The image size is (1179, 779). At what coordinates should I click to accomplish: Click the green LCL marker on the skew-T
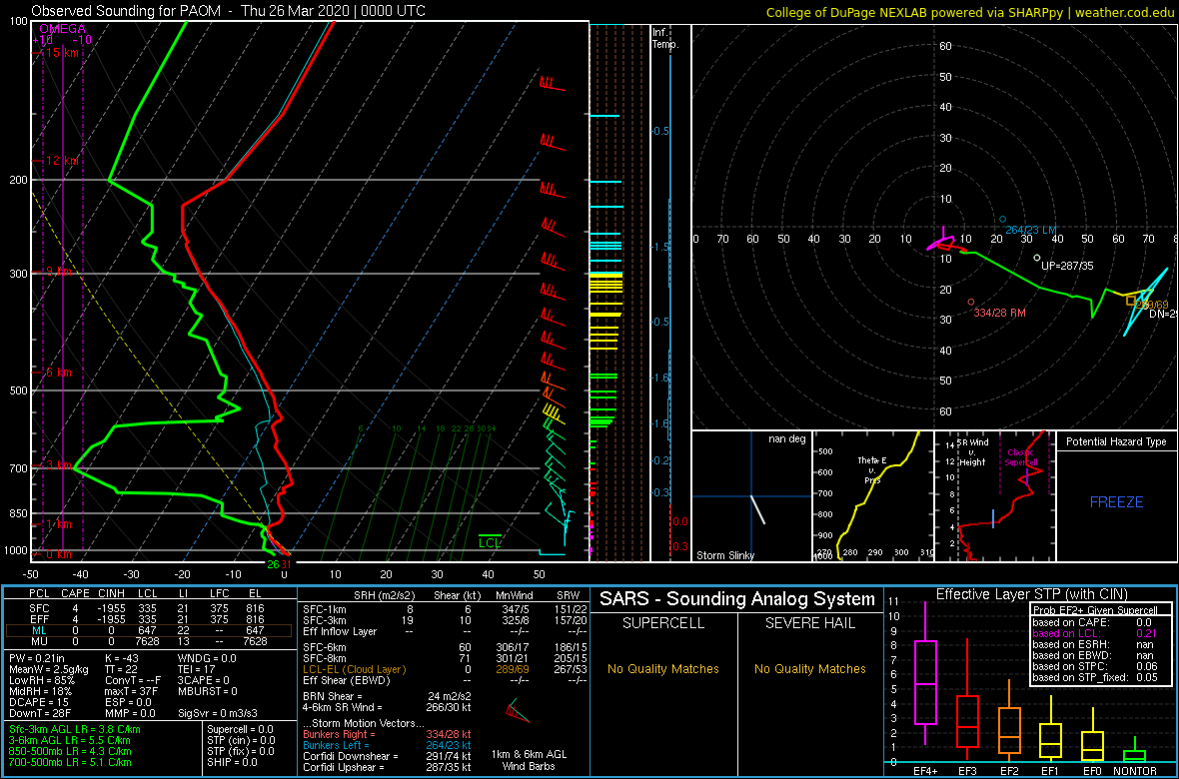pos(491,542)
